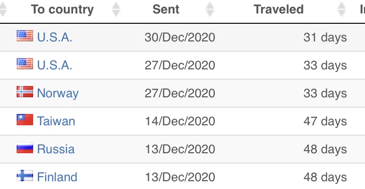
Task: Open the Russia country link
Action: (56, 149)
